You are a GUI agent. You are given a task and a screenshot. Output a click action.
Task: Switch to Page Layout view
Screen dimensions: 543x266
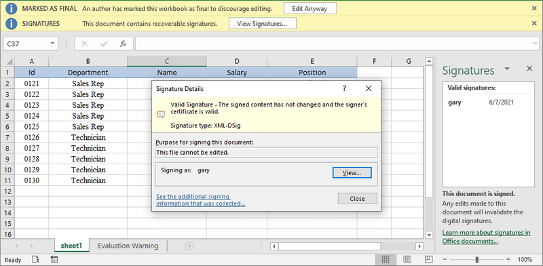coord(408,259)
